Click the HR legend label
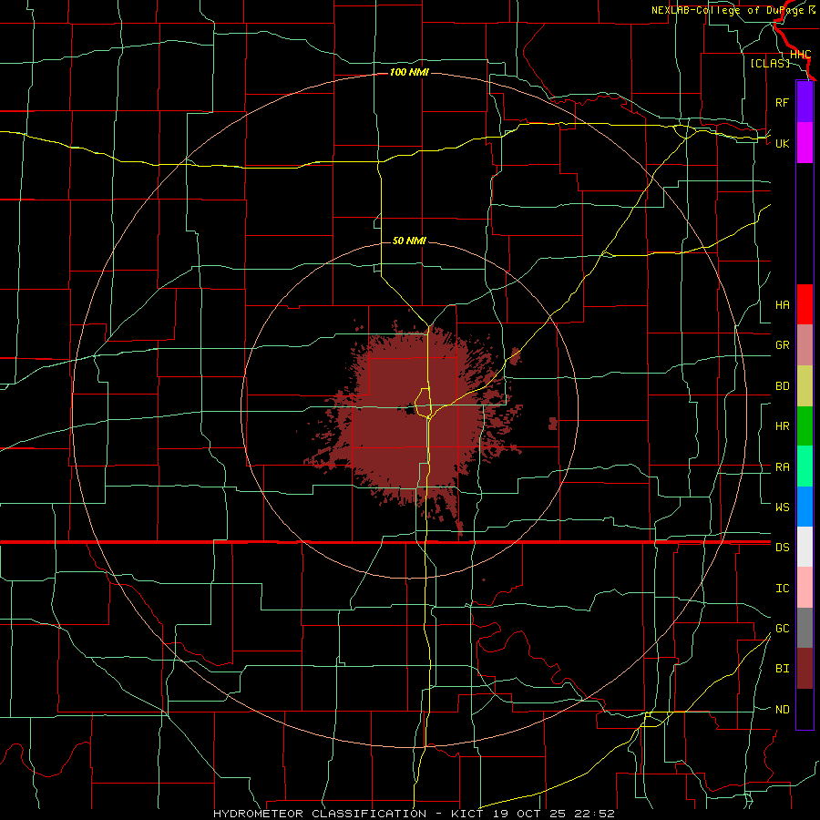 point(782,426)
